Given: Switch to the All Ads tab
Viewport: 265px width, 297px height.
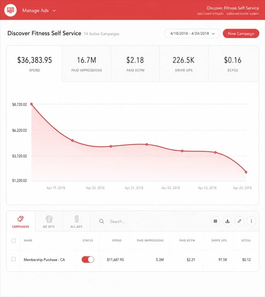Looking at the screenshot, I should (x=77, y=221).
